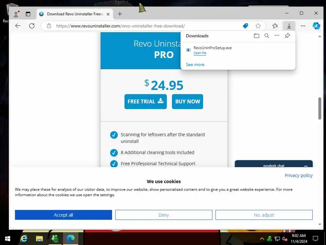
Task: Click the $24.95 price text
Action: pos(164,85)
